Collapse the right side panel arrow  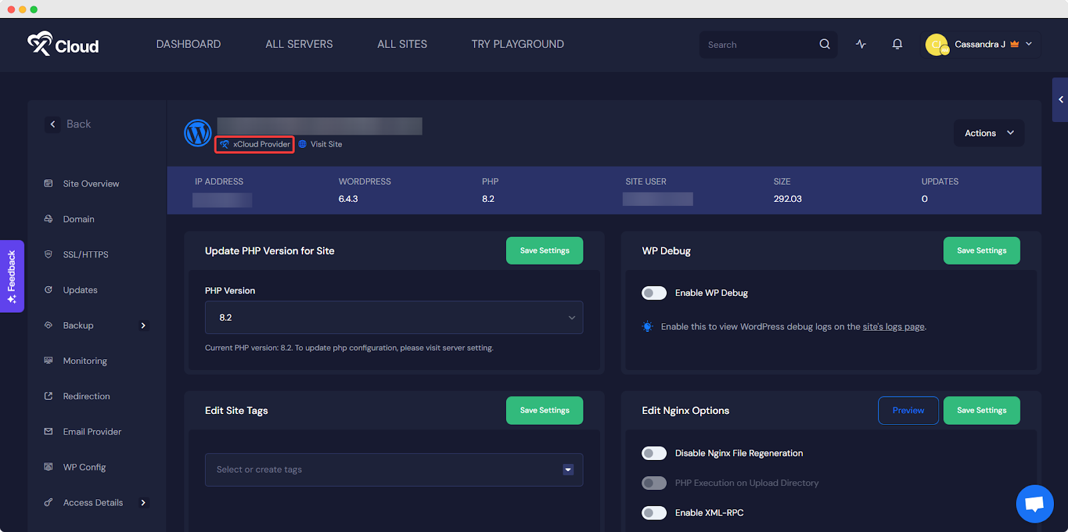pyautogui.click(x=1060, y=99)
